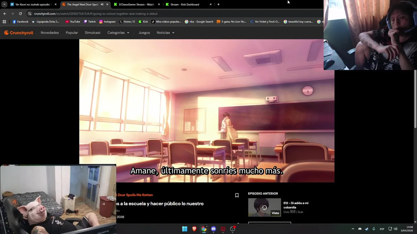Close the Ver Koori no Jouheki tab
Viewport: 417px width, 234px height.
(x=56, y=5)
